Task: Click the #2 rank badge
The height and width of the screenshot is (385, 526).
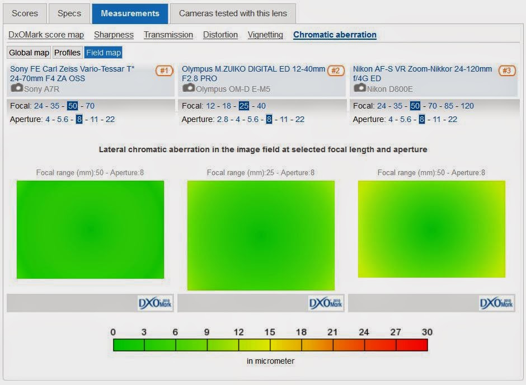Action: pos(336,71)
